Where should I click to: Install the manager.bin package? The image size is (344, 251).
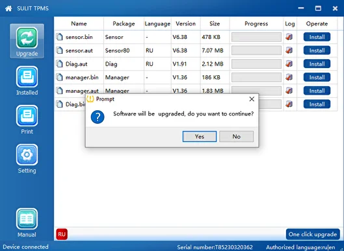click(x=317, y=77)
